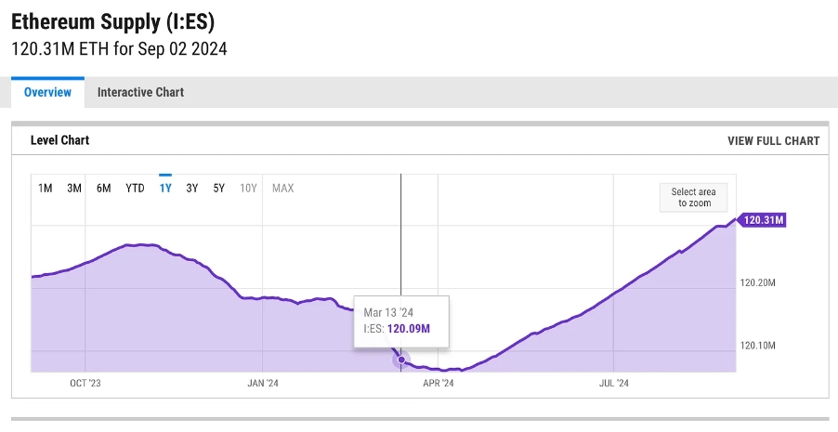Click the VIEW FULL CHART link
The image size is (838, 432).
773,141
